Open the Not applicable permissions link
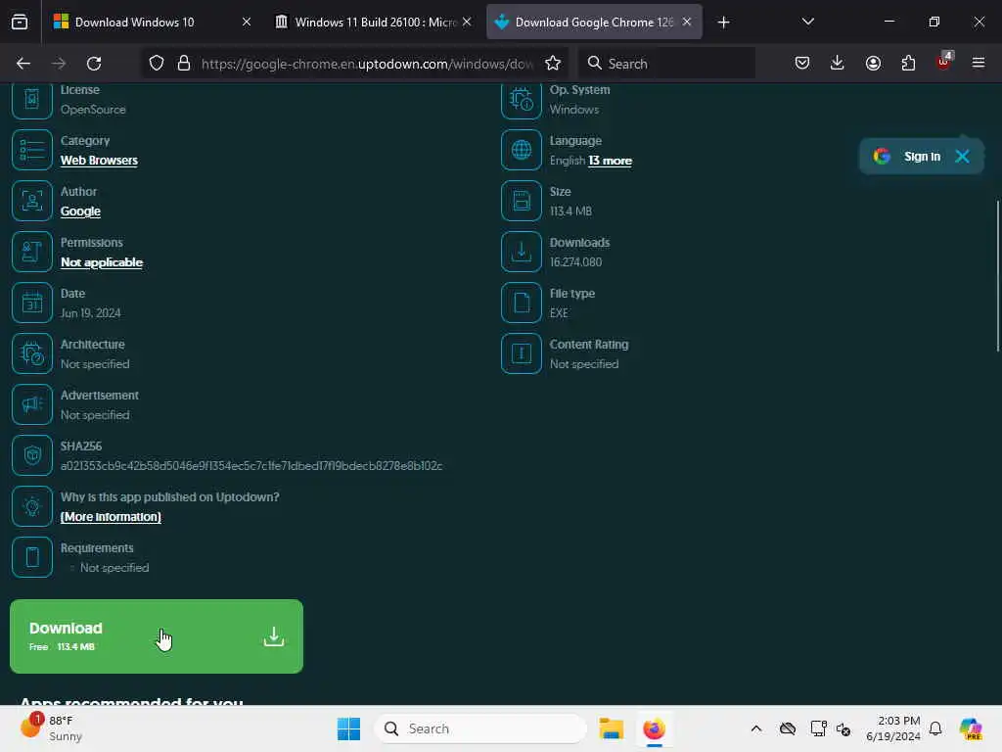This screenshot has width=1002, height=752. tap(102, 262)
